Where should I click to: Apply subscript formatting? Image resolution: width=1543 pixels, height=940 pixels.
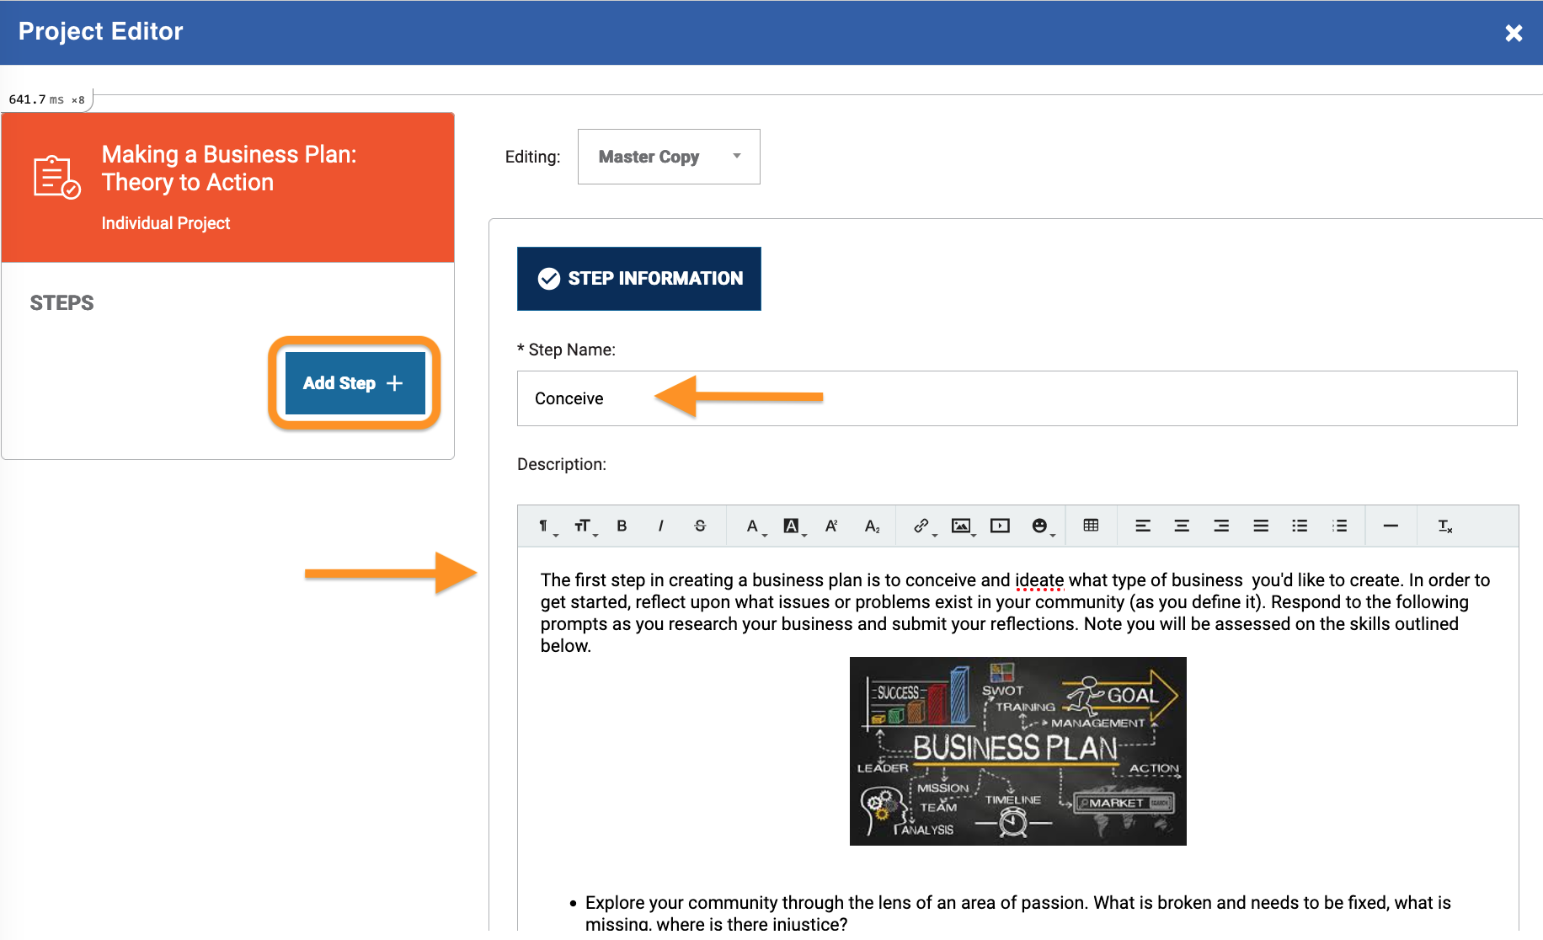(x=873, y=526)
